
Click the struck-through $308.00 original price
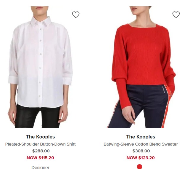coord(141,151)
